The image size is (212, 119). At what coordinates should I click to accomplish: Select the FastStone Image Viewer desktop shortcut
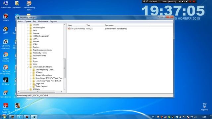click(6, 70)
